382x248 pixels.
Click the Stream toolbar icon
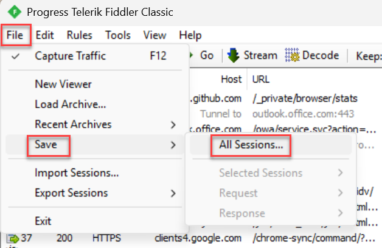[234, 56]
